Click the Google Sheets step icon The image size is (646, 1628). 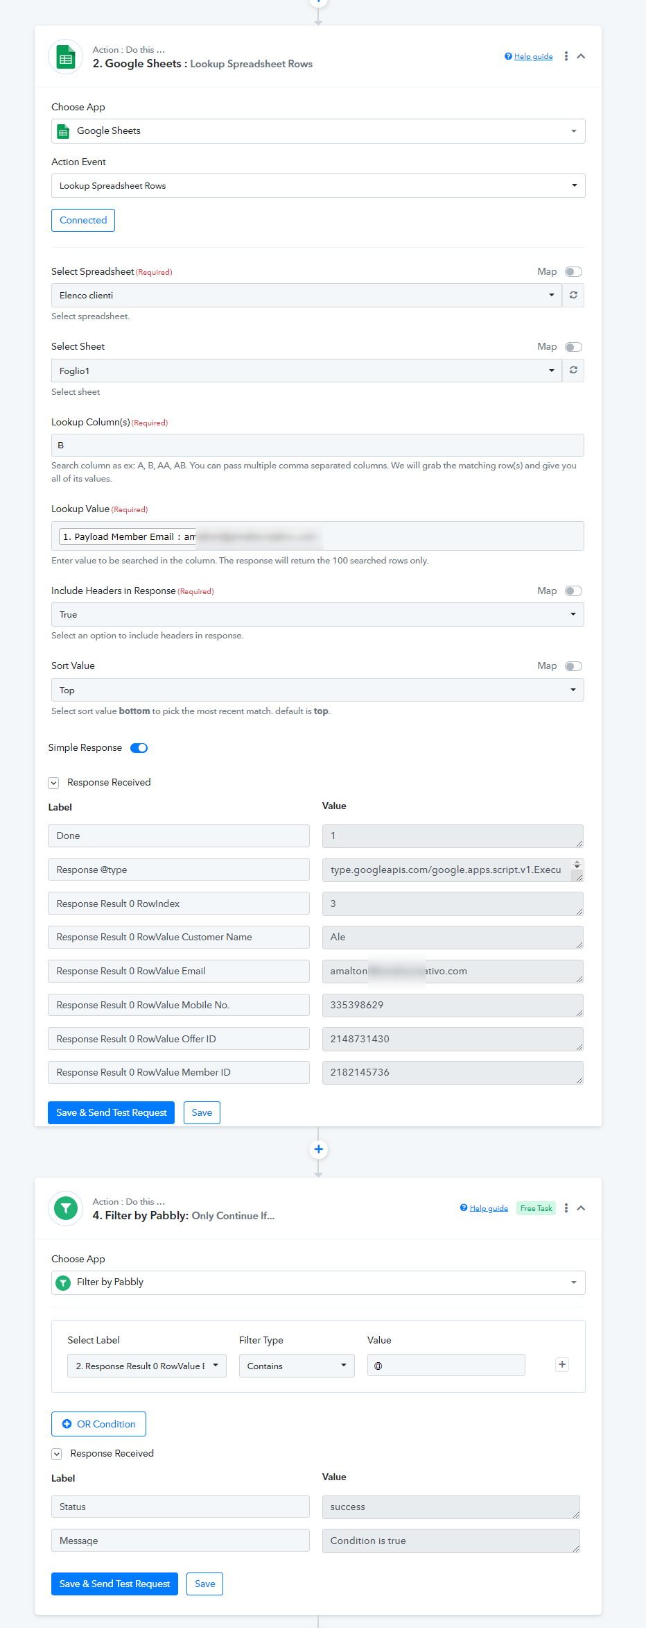66,57
